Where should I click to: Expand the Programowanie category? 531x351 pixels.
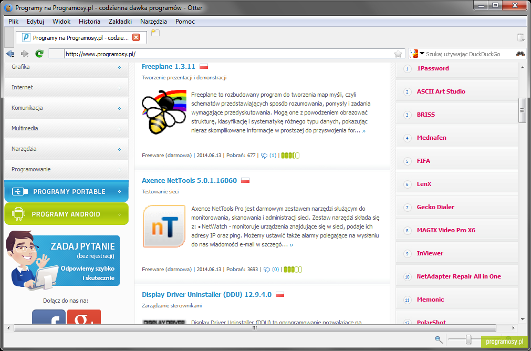66,169
